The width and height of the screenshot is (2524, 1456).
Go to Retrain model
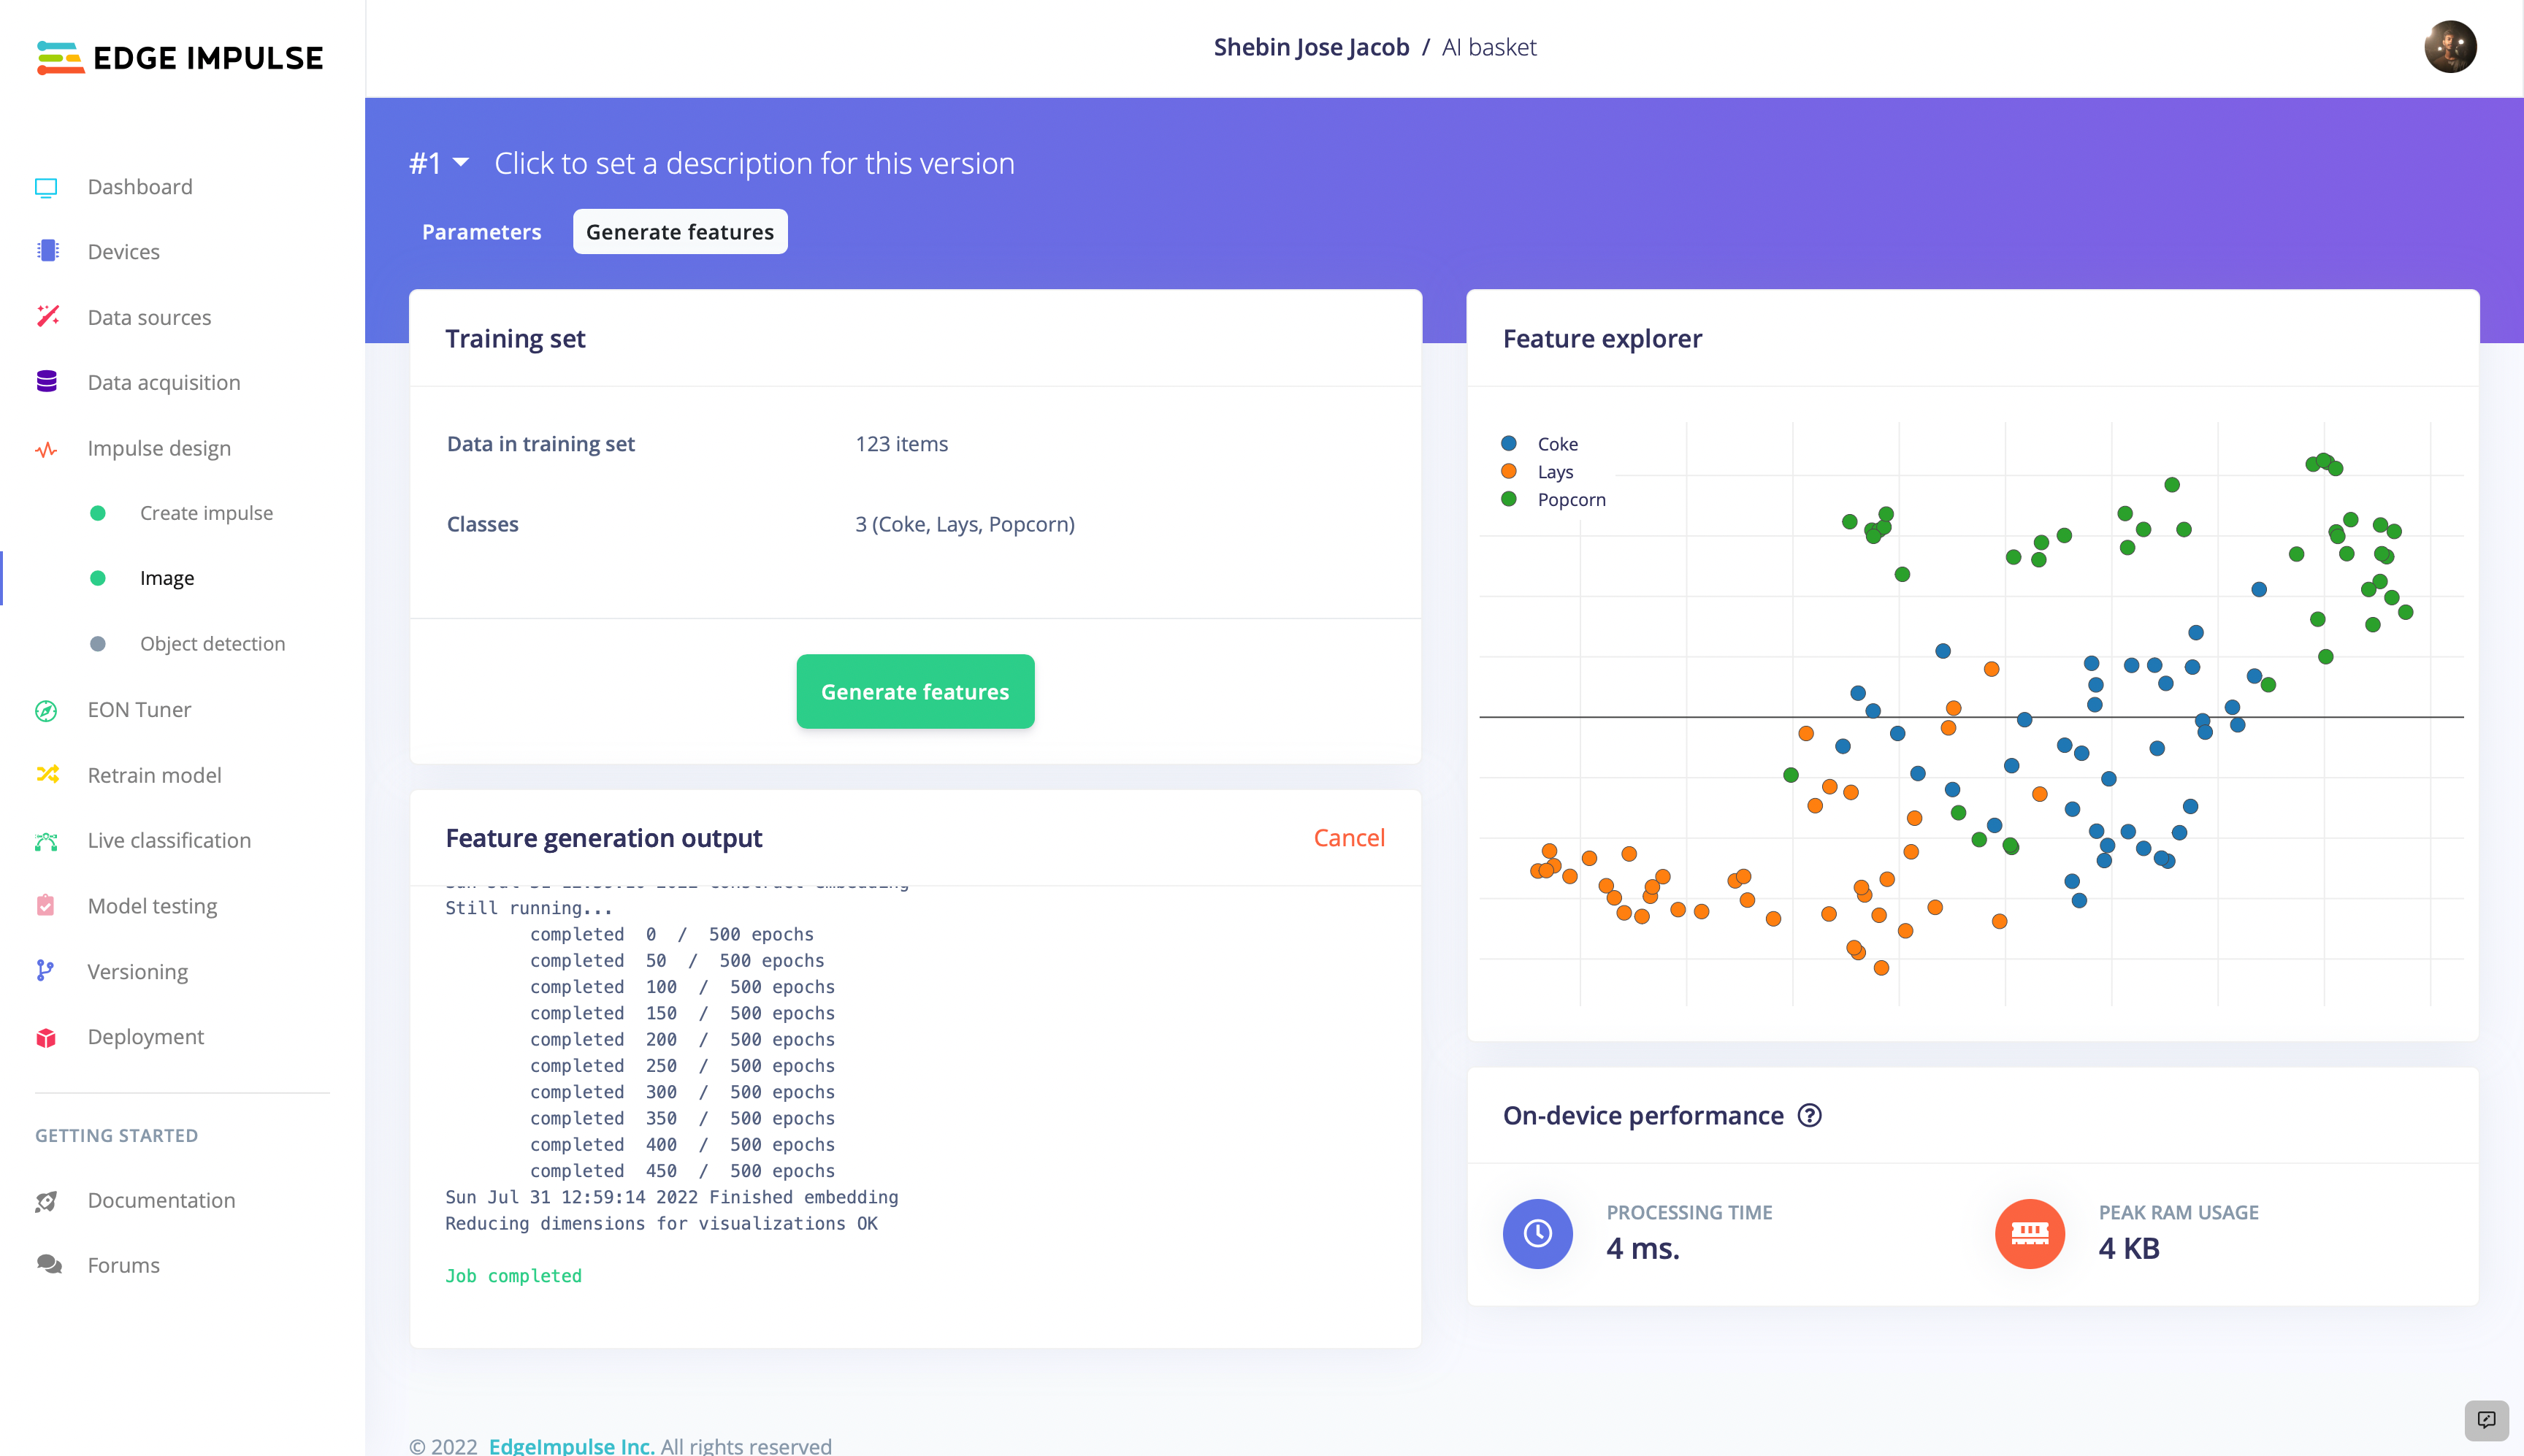154,775
